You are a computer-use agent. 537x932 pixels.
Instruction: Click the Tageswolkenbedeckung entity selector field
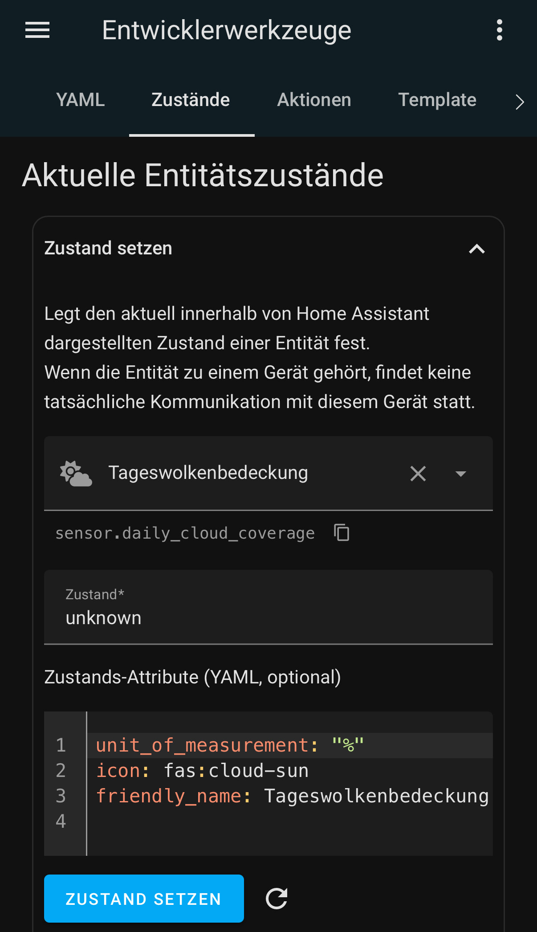(x=232, y=473)
